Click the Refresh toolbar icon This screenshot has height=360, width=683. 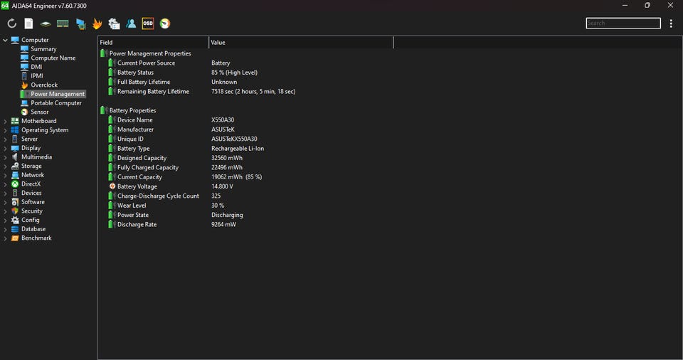(12, 23)
